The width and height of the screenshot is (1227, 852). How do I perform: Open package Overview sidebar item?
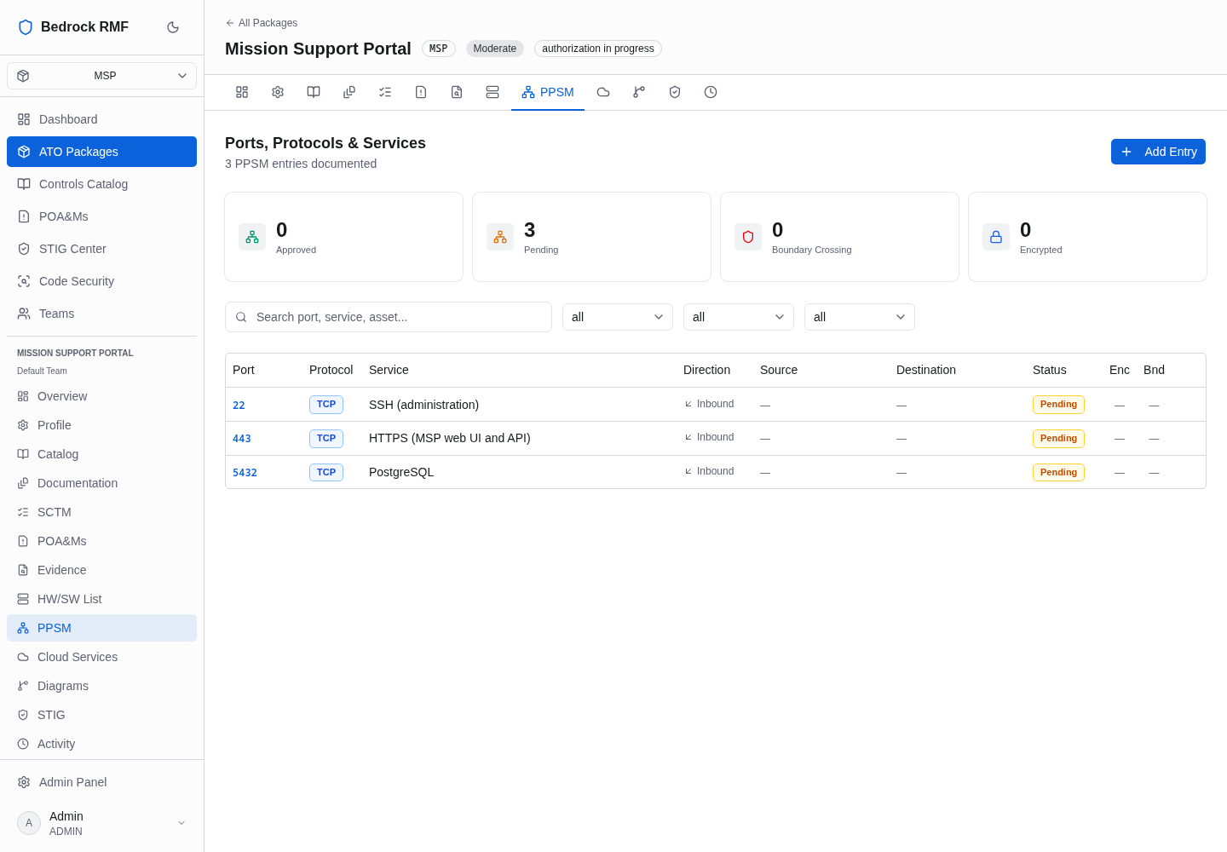102,396
